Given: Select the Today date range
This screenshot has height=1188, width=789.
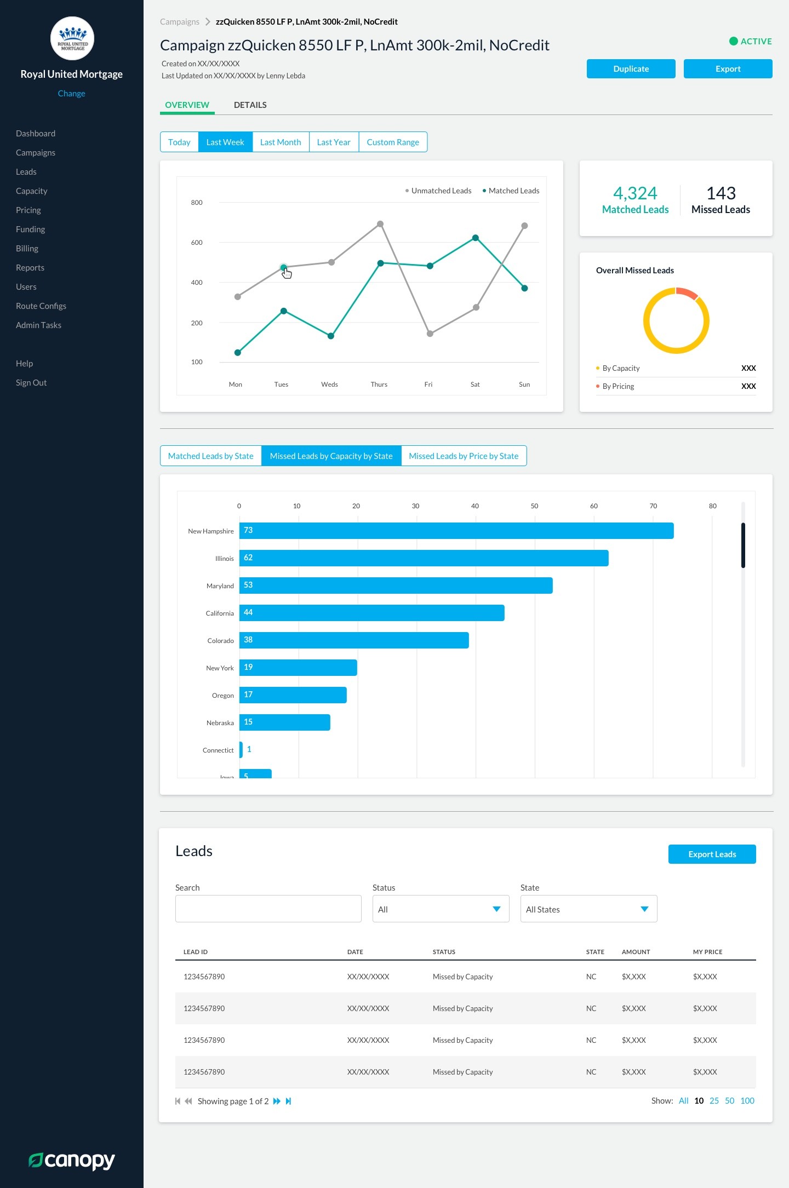Looking at the screenshot, I should (x=179, y=142).
